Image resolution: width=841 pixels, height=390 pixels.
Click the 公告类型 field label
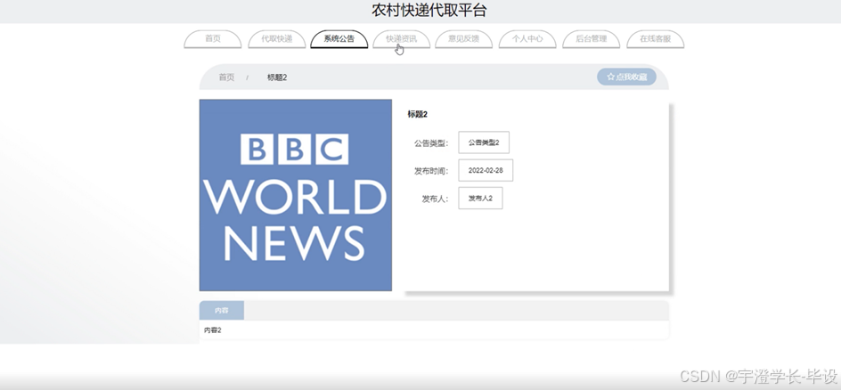click(431, 143)
